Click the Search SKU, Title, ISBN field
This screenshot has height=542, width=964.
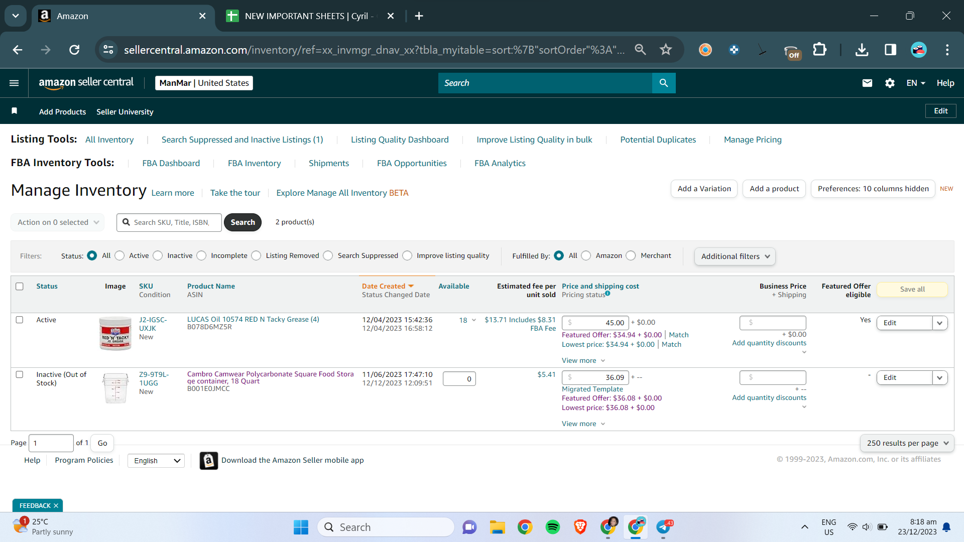[x=169, y=222]
